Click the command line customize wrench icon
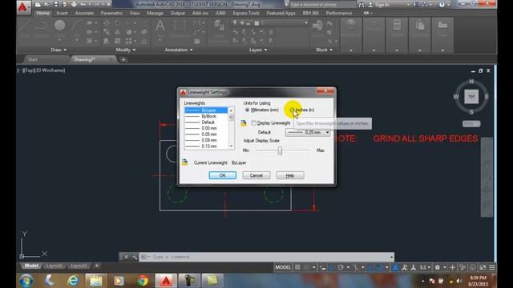 pyautogui.click(x=134, y=257)
